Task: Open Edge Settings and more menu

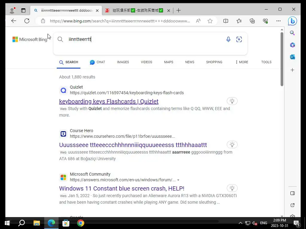Action: pyautogui.click(x=279, y=21)
